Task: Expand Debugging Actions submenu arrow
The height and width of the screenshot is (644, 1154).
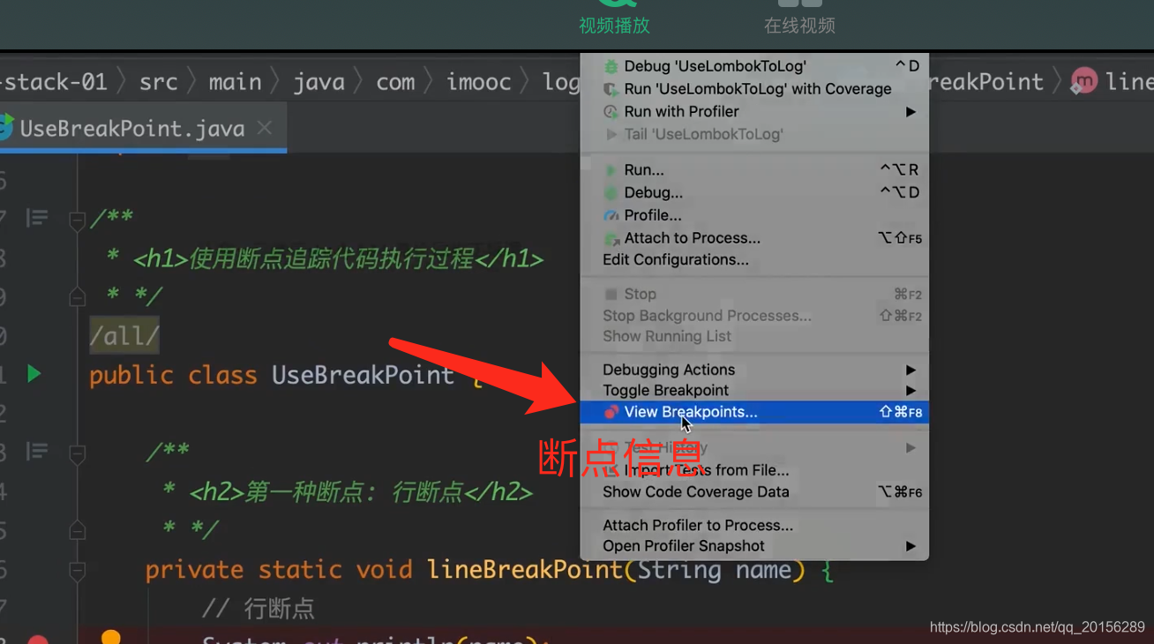Action: [x=910, y=370]
